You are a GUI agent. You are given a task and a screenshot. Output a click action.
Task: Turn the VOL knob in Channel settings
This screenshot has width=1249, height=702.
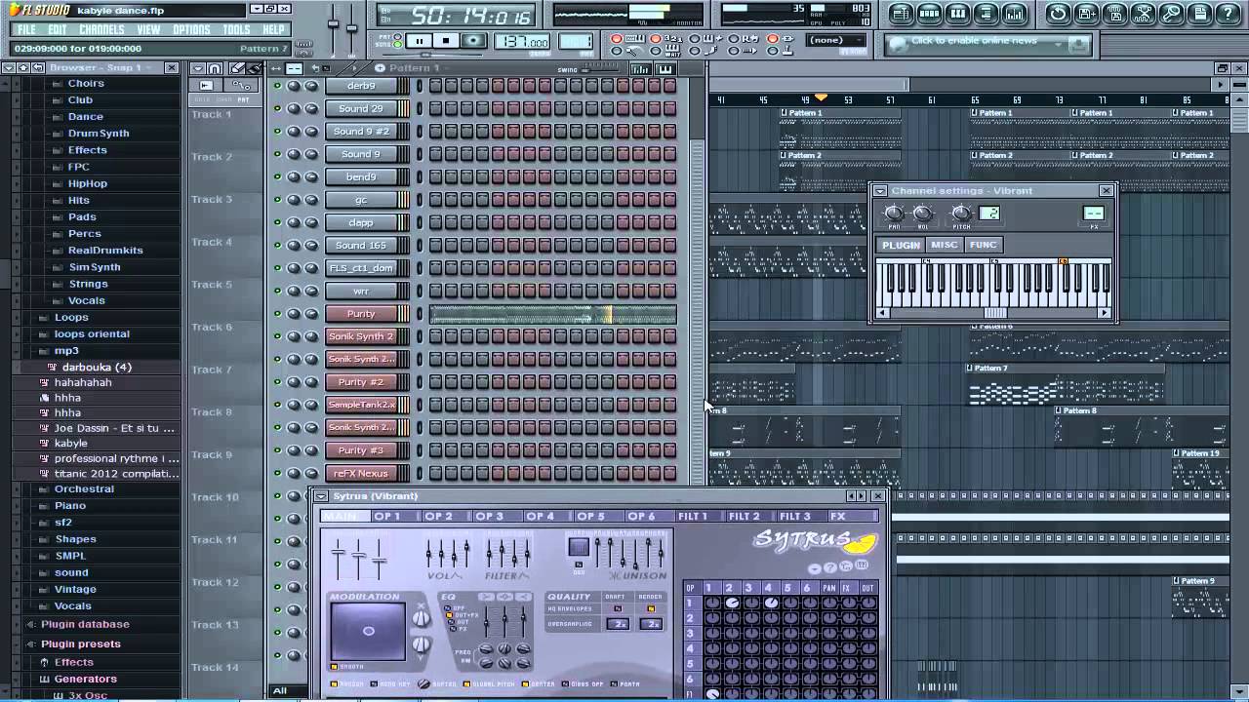(x=922, y=214)
